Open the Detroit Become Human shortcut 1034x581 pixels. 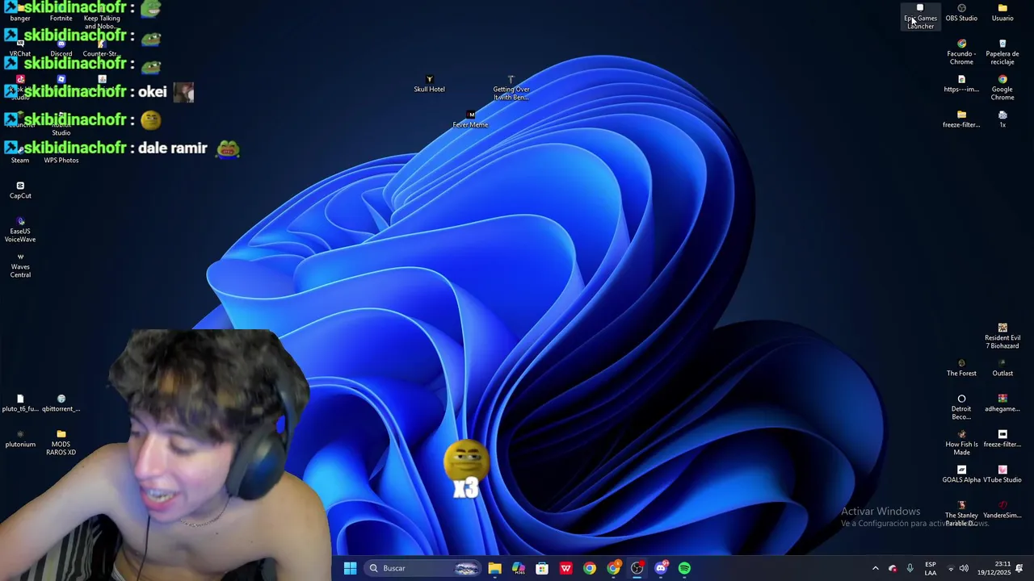click(961, 408)
